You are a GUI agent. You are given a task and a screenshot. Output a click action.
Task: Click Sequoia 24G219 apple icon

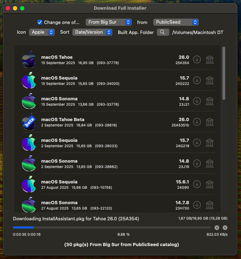[29, 143]
